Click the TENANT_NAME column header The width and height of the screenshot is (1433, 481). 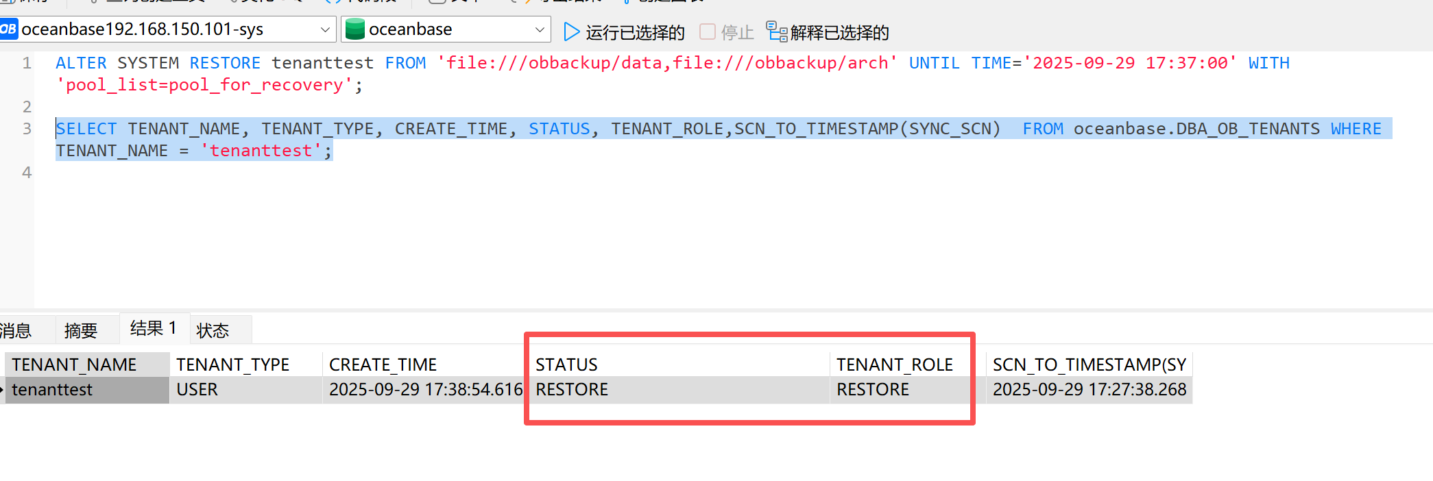click(x=74, y=365)
